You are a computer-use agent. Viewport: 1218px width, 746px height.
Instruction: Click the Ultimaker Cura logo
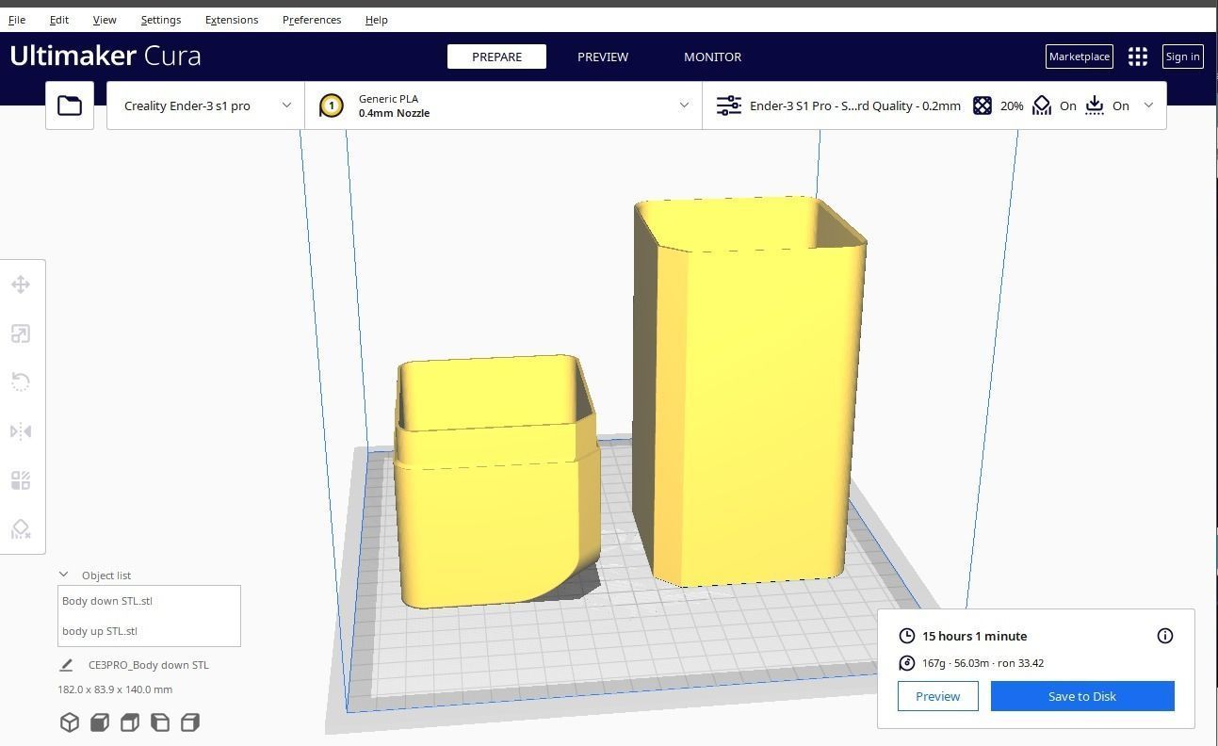pos(106,56)
